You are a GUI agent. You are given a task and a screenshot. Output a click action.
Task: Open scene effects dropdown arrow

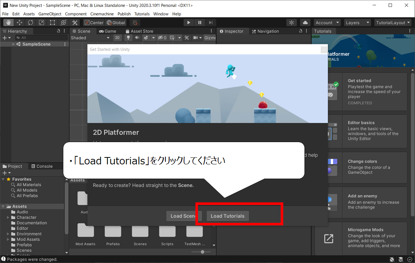(x=153, y=38)
